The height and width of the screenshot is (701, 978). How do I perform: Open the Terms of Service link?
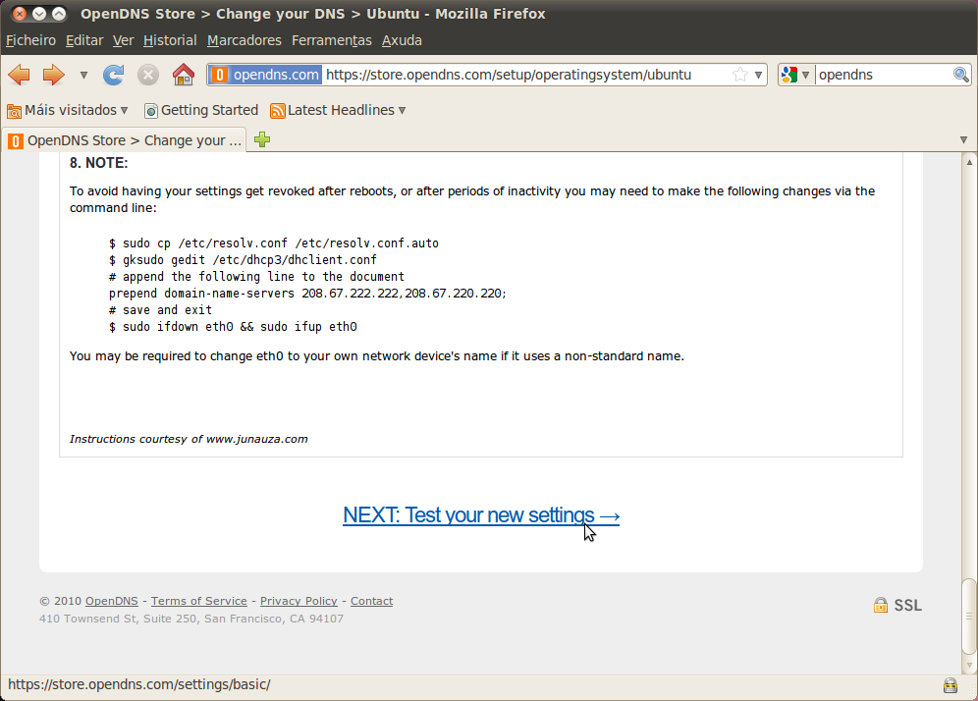tap(199, 601)
